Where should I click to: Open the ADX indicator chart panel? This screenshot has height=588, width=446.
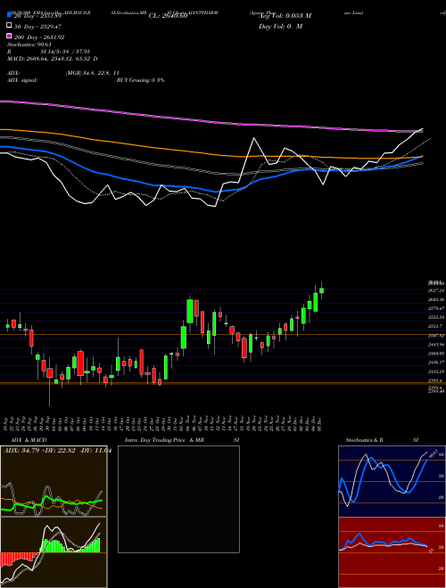(54, 481)
